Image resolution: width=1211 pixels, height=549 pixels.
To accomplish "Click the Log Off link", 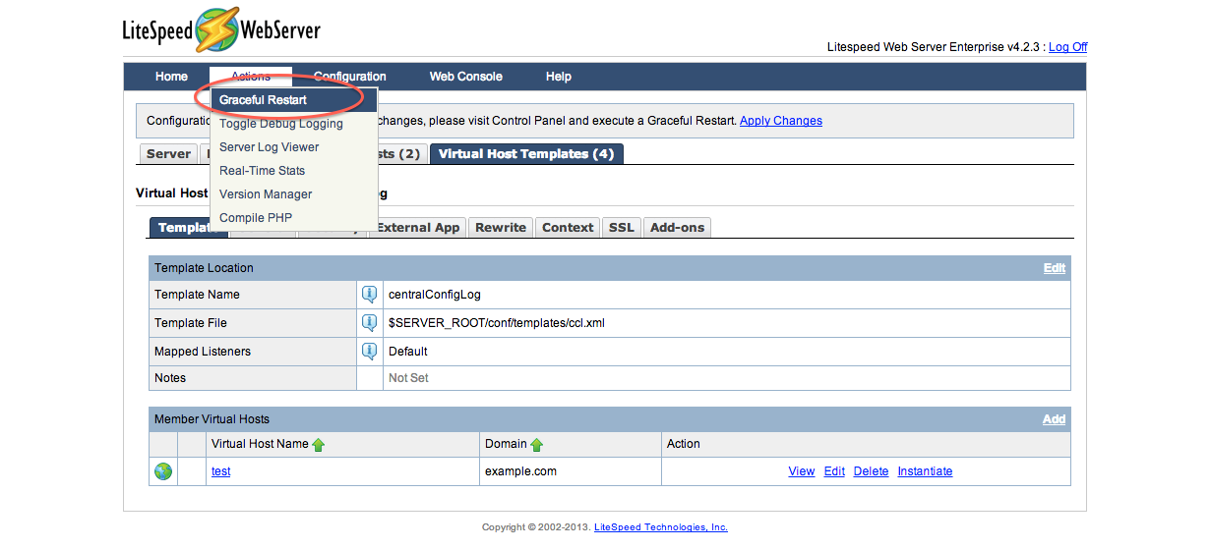I will click(1067, 47).
